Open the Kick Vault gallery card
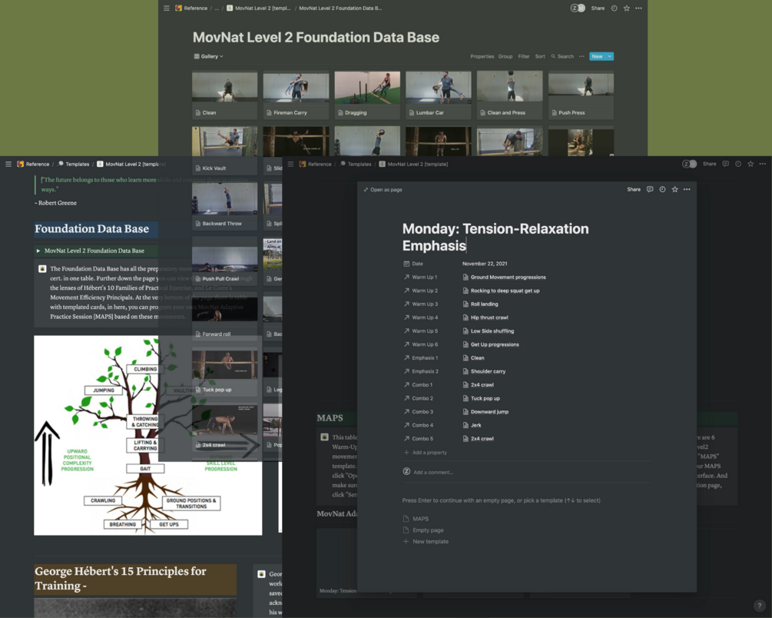The image size is (772, 618). (224, 151)
